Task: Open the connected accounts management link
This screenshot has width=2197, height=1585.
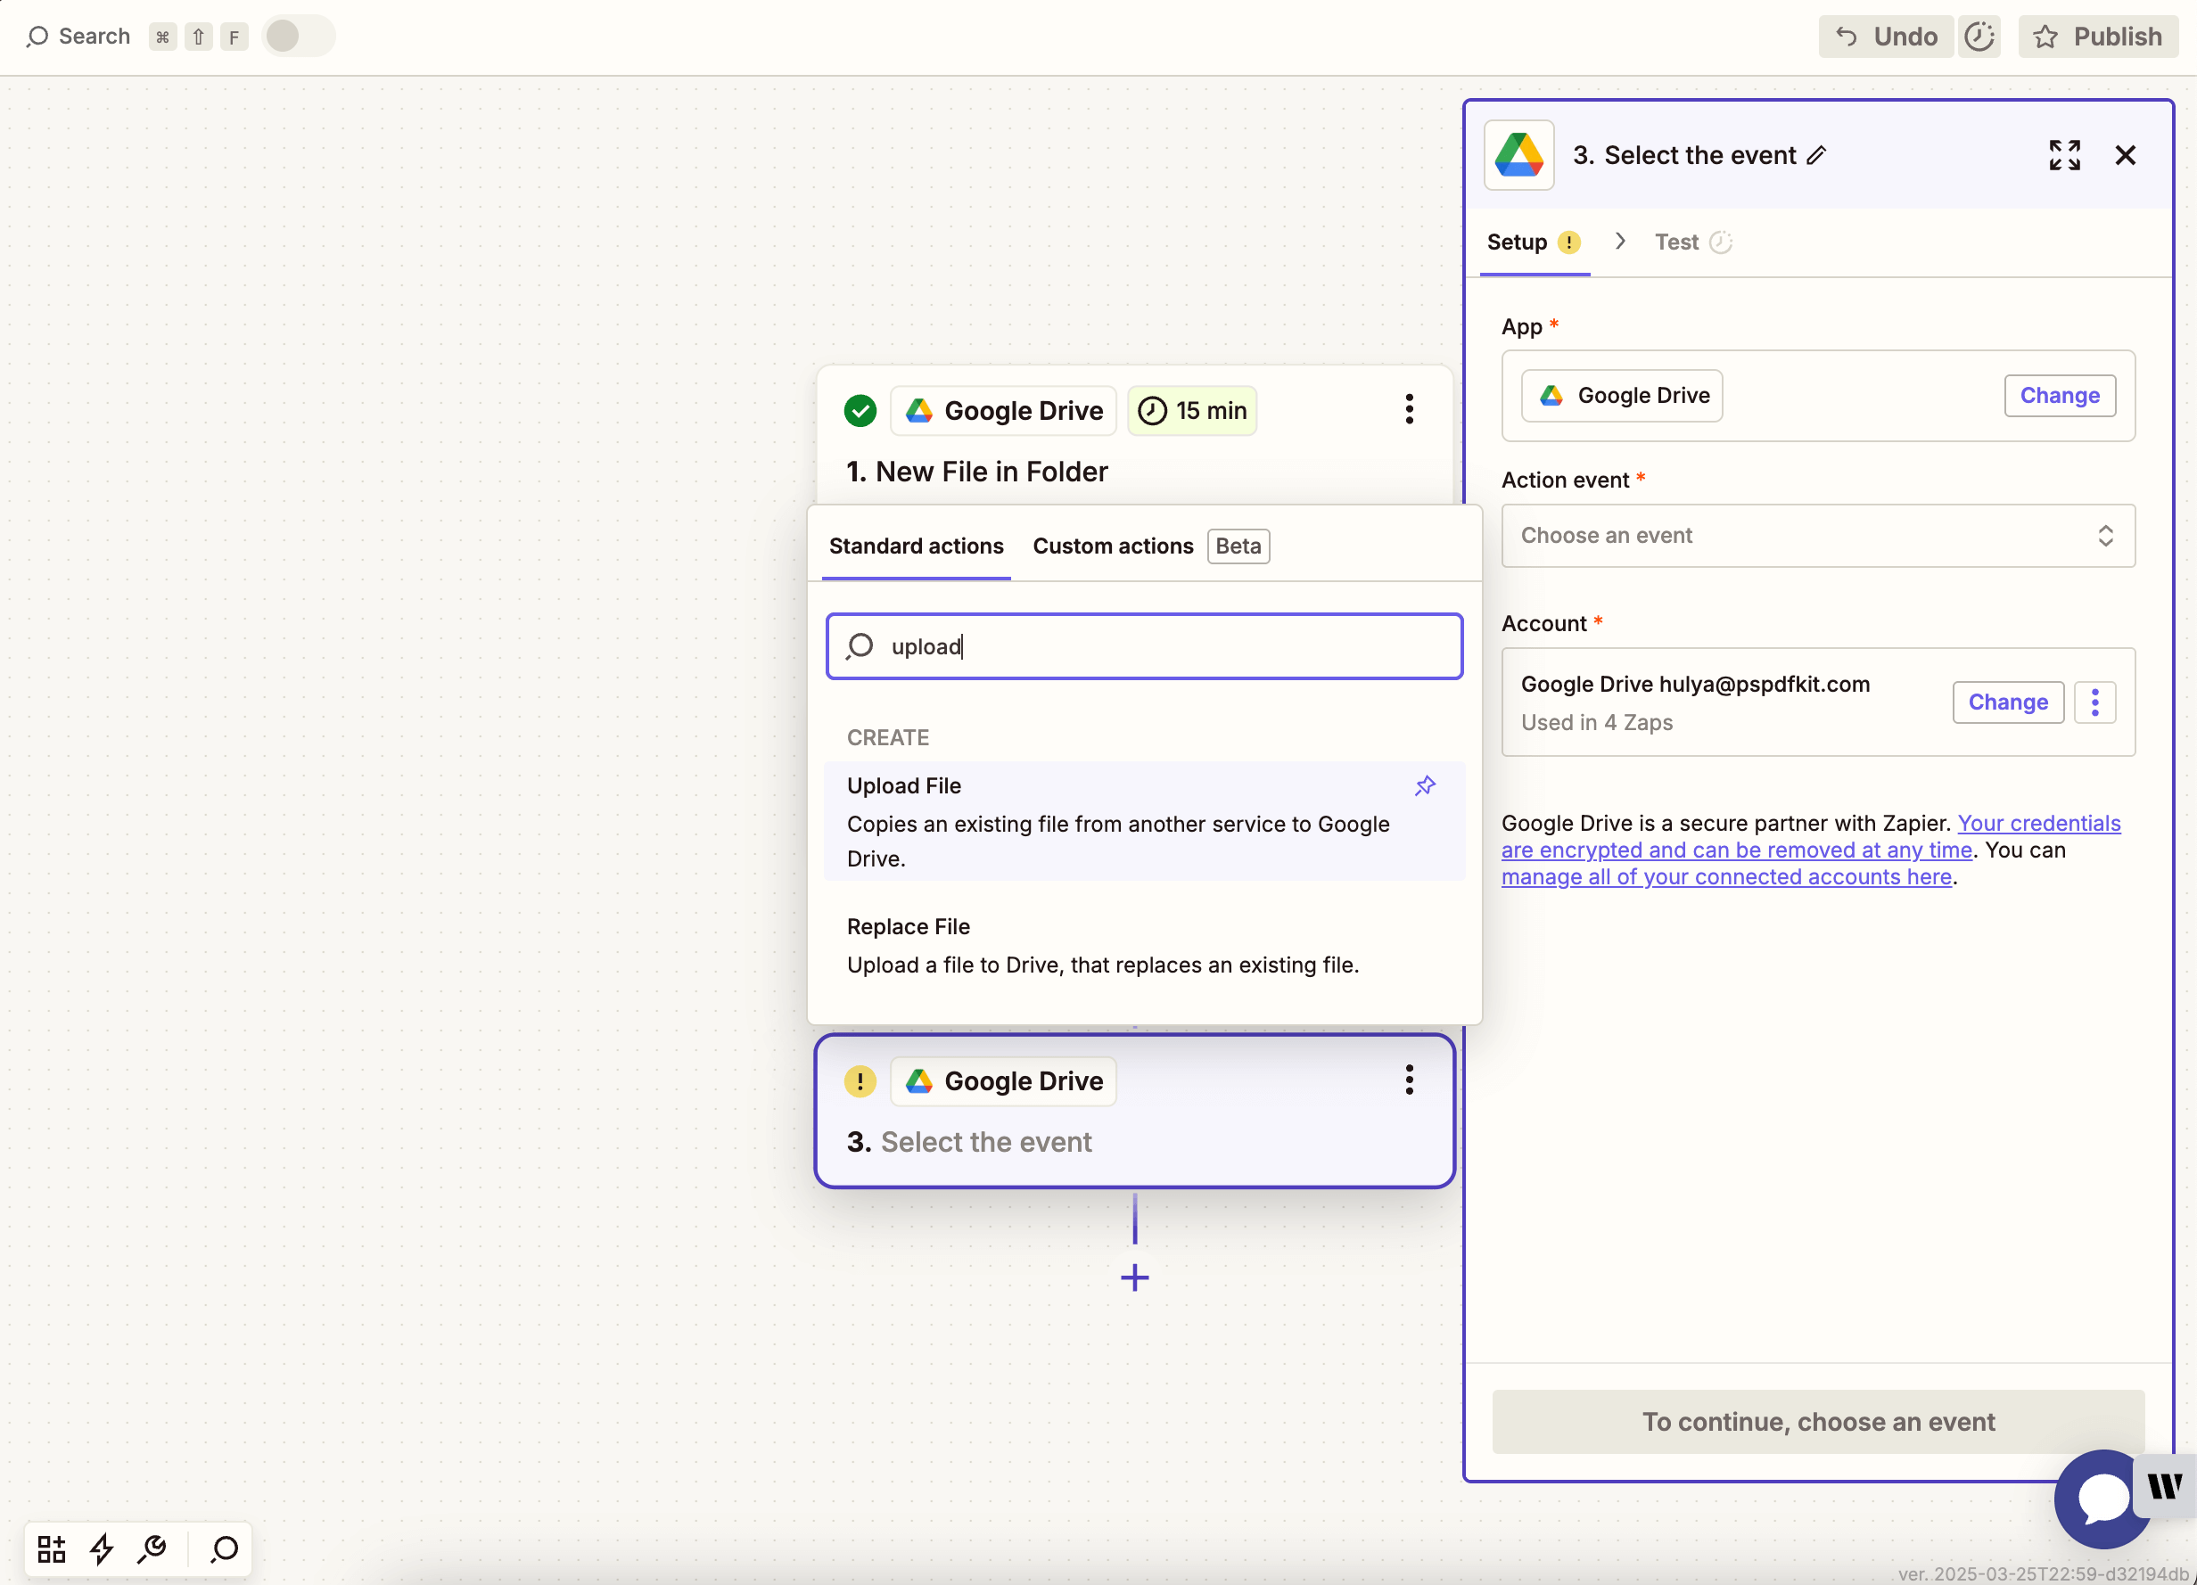Action: coord(1727,876)
